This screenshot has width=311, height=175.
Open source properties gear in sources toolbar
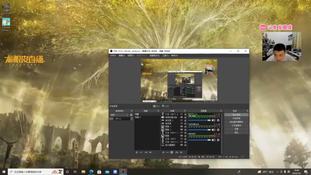172,152
